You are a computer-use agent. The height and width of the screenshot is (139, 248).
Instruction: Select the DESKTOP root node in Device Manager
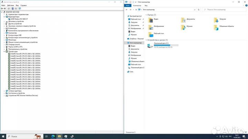point(12,12)
